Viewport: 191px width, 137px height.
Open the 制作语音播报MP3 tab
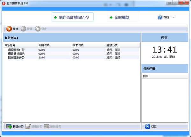point(73,17)
